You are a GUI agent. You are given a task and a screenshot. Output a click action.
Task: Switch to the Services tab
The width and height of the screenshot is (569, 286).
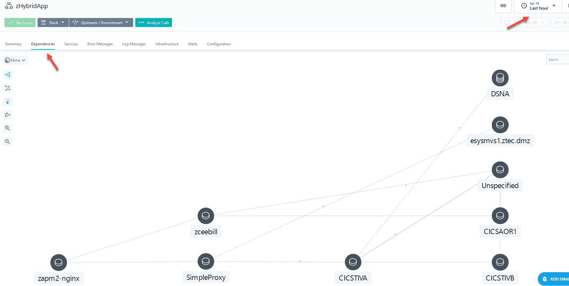tap(71, 44)
